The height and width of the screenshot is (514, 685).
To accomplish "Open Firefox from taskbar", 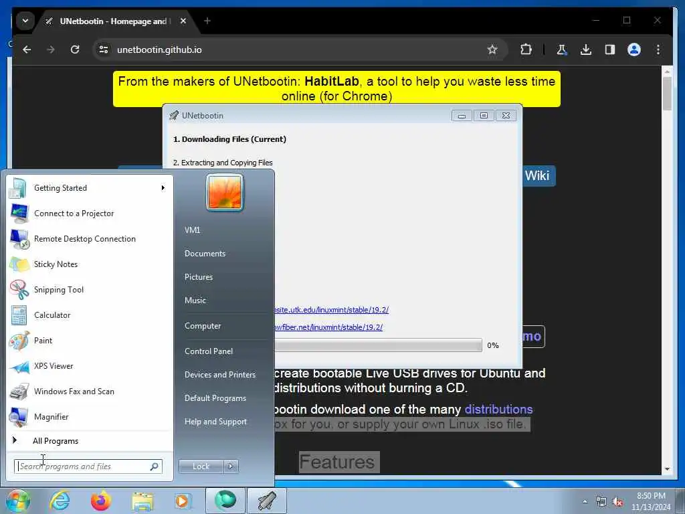I will click(101, 501).
